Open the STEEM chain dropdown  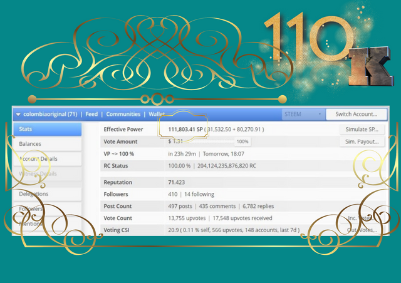(303, 115)
